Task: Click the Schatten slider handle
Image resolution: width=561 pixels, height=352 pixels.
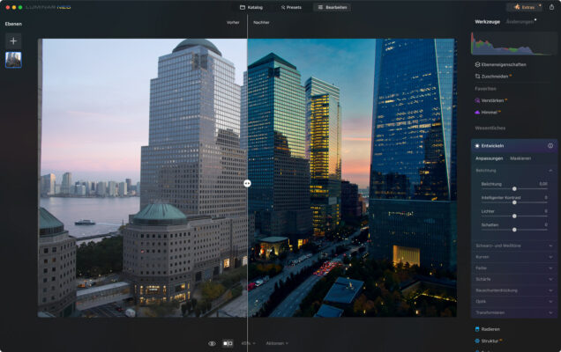Action: point(514,230)
